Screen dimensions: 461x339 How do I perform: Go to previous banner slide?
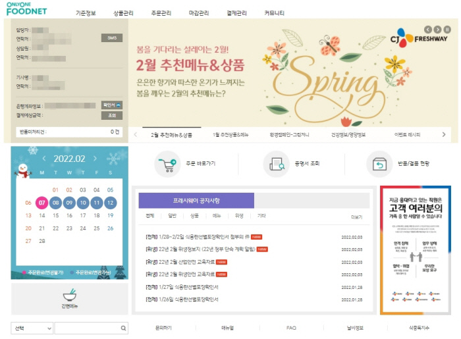(x=428, y=30)
